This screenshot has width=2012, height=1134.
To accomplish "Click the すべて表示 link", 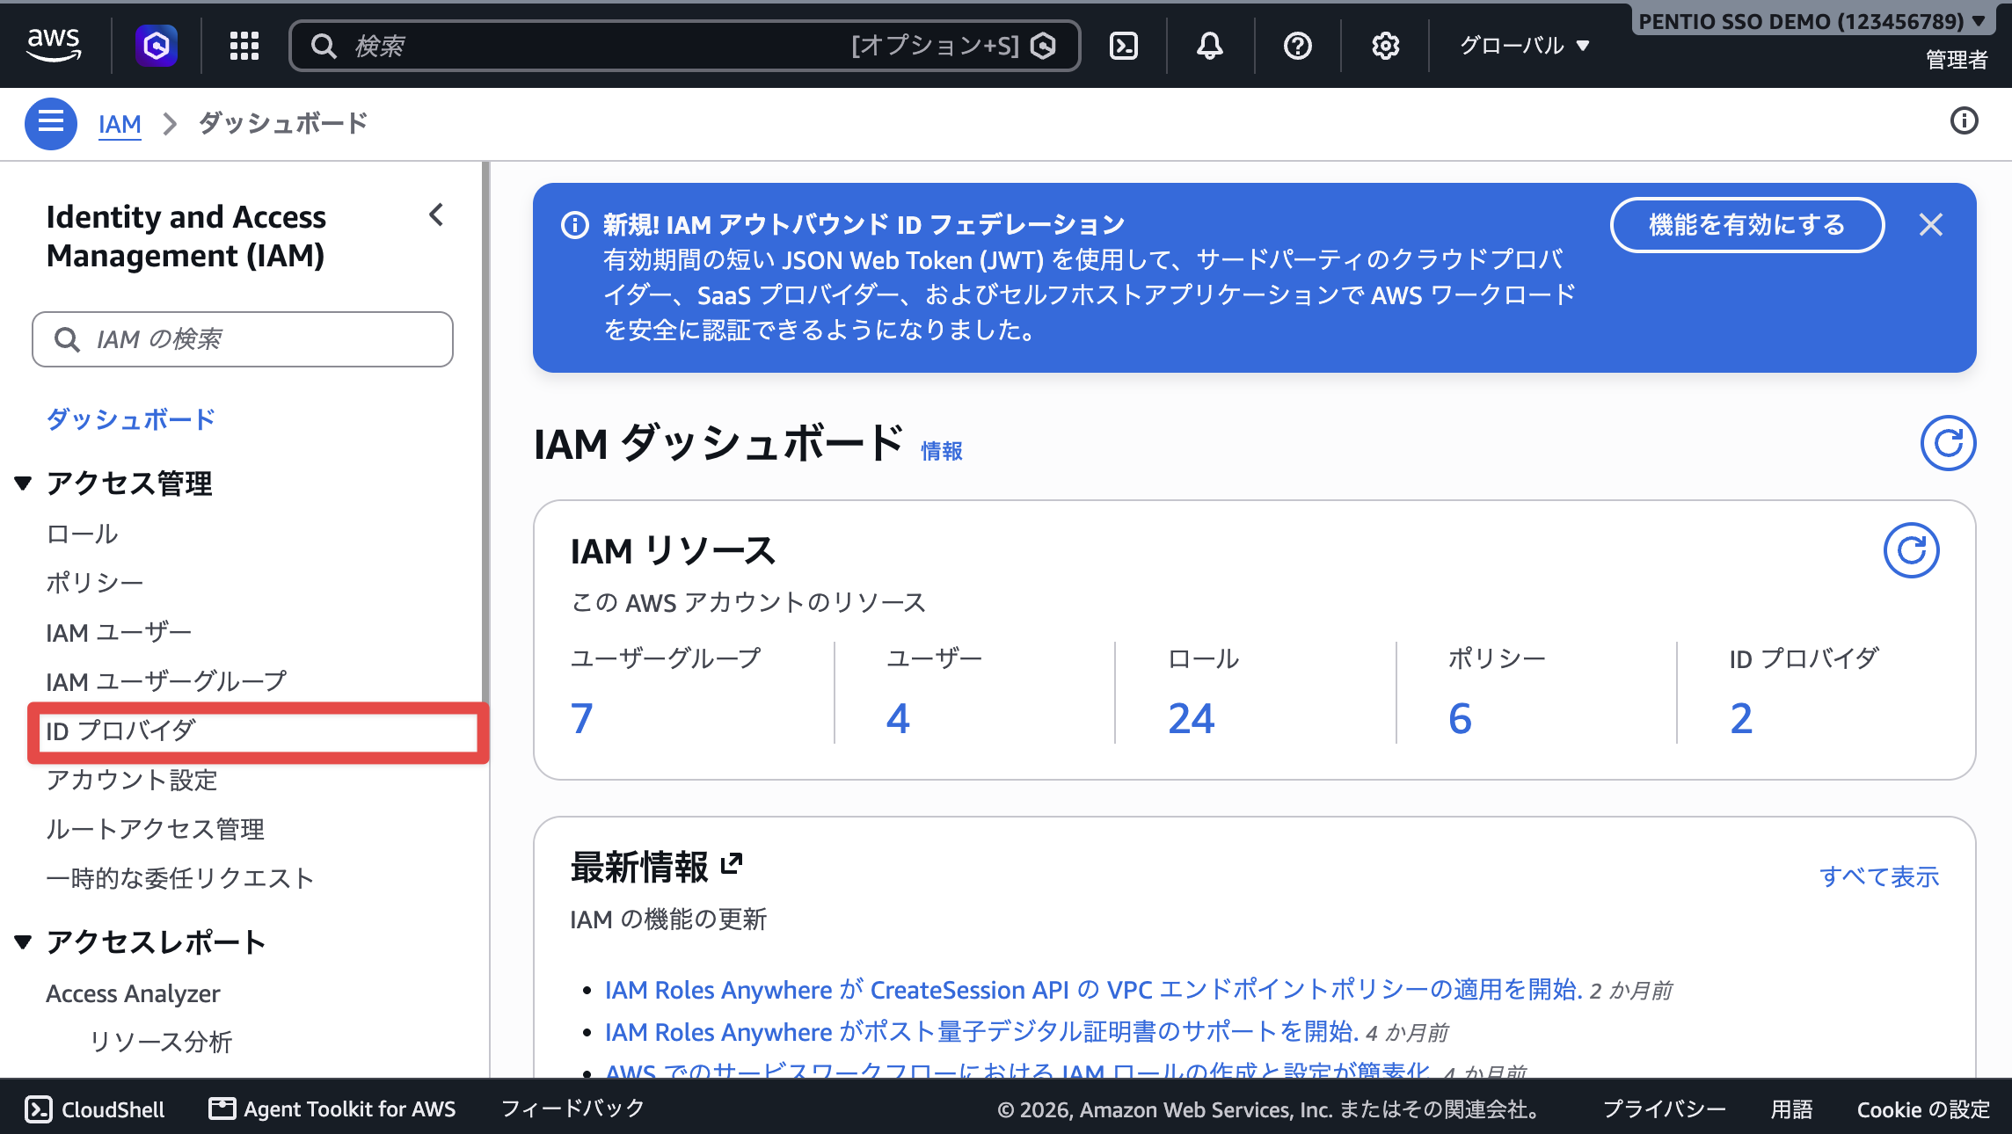I will tap(1879, 876).
